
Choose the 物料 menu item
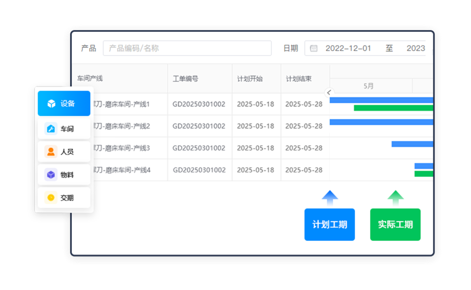pos(64,175)
